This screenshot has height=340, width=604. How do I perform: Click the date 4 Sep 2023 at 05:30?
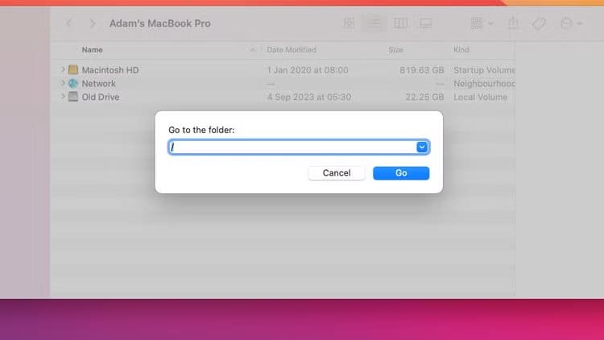tap(309, 97)
